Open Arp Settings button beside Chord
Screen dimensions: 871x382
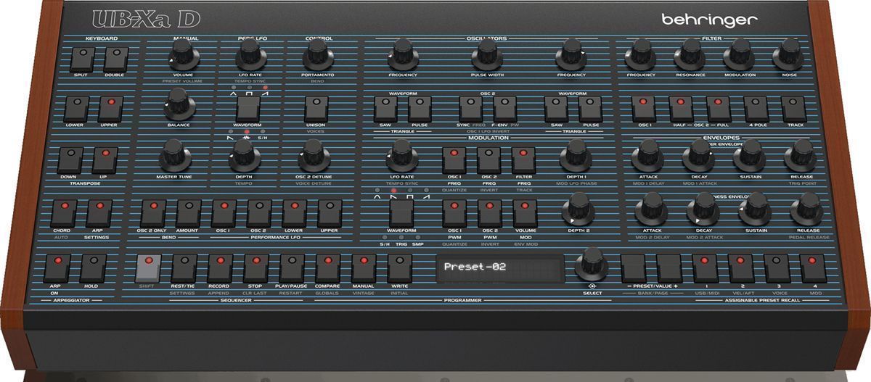(99, 214)
